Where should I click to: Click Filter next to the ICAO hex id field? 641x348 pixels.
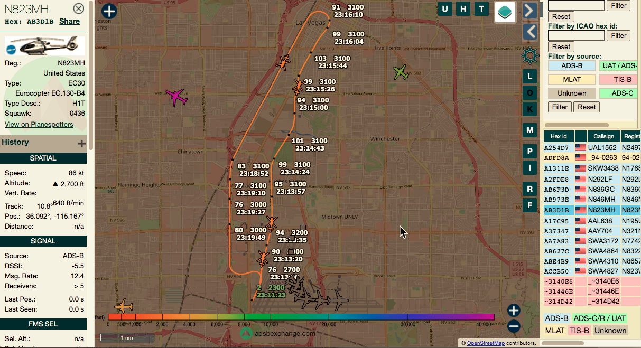click(x=619, y=35)
